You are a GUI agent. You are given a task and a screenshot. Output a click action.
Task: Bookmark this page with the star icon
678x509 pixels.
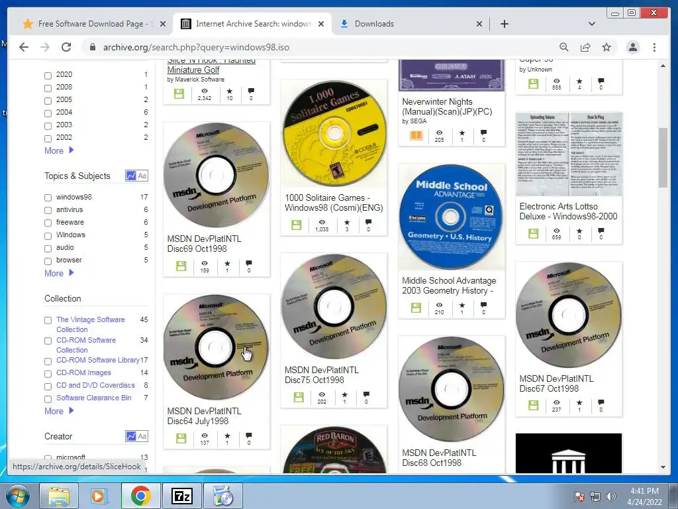tap(606, 47)
